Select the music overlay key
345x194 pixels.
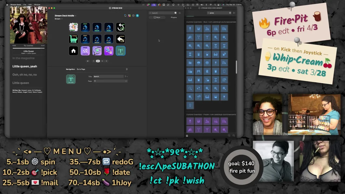[85, 51]
